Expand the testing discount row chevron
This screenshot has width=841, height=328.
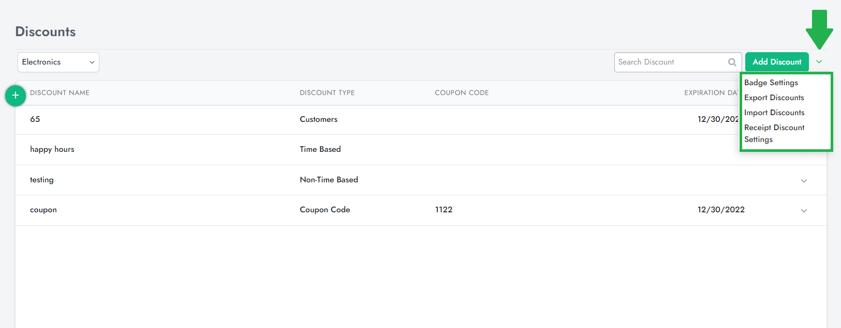click(x=803, y=181)
